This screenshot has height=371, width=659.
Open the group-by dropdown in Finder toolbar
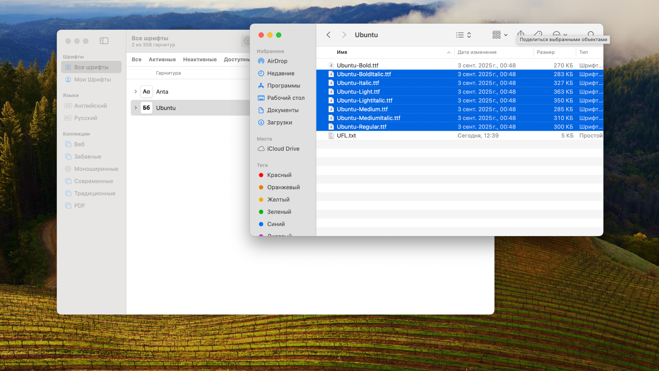(x=499, y=35)
